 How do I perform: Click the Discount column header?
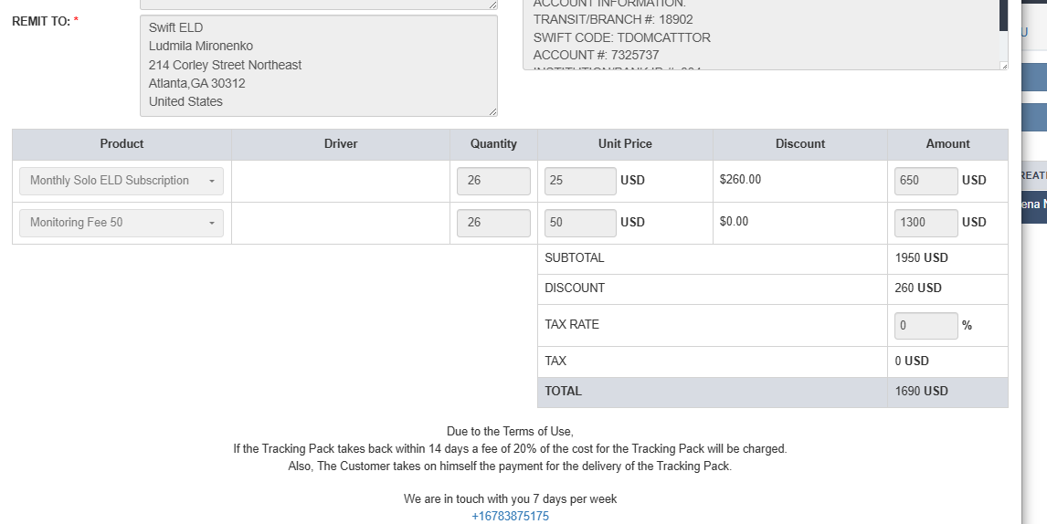pyautogui.click(x=799, y=144)
